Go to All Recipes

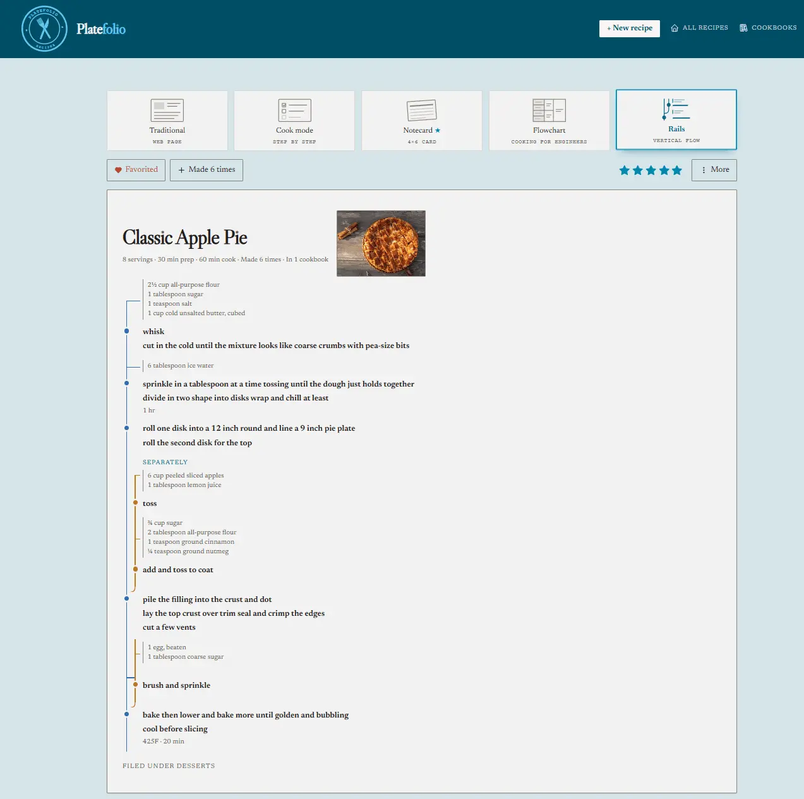pos(699,28)
